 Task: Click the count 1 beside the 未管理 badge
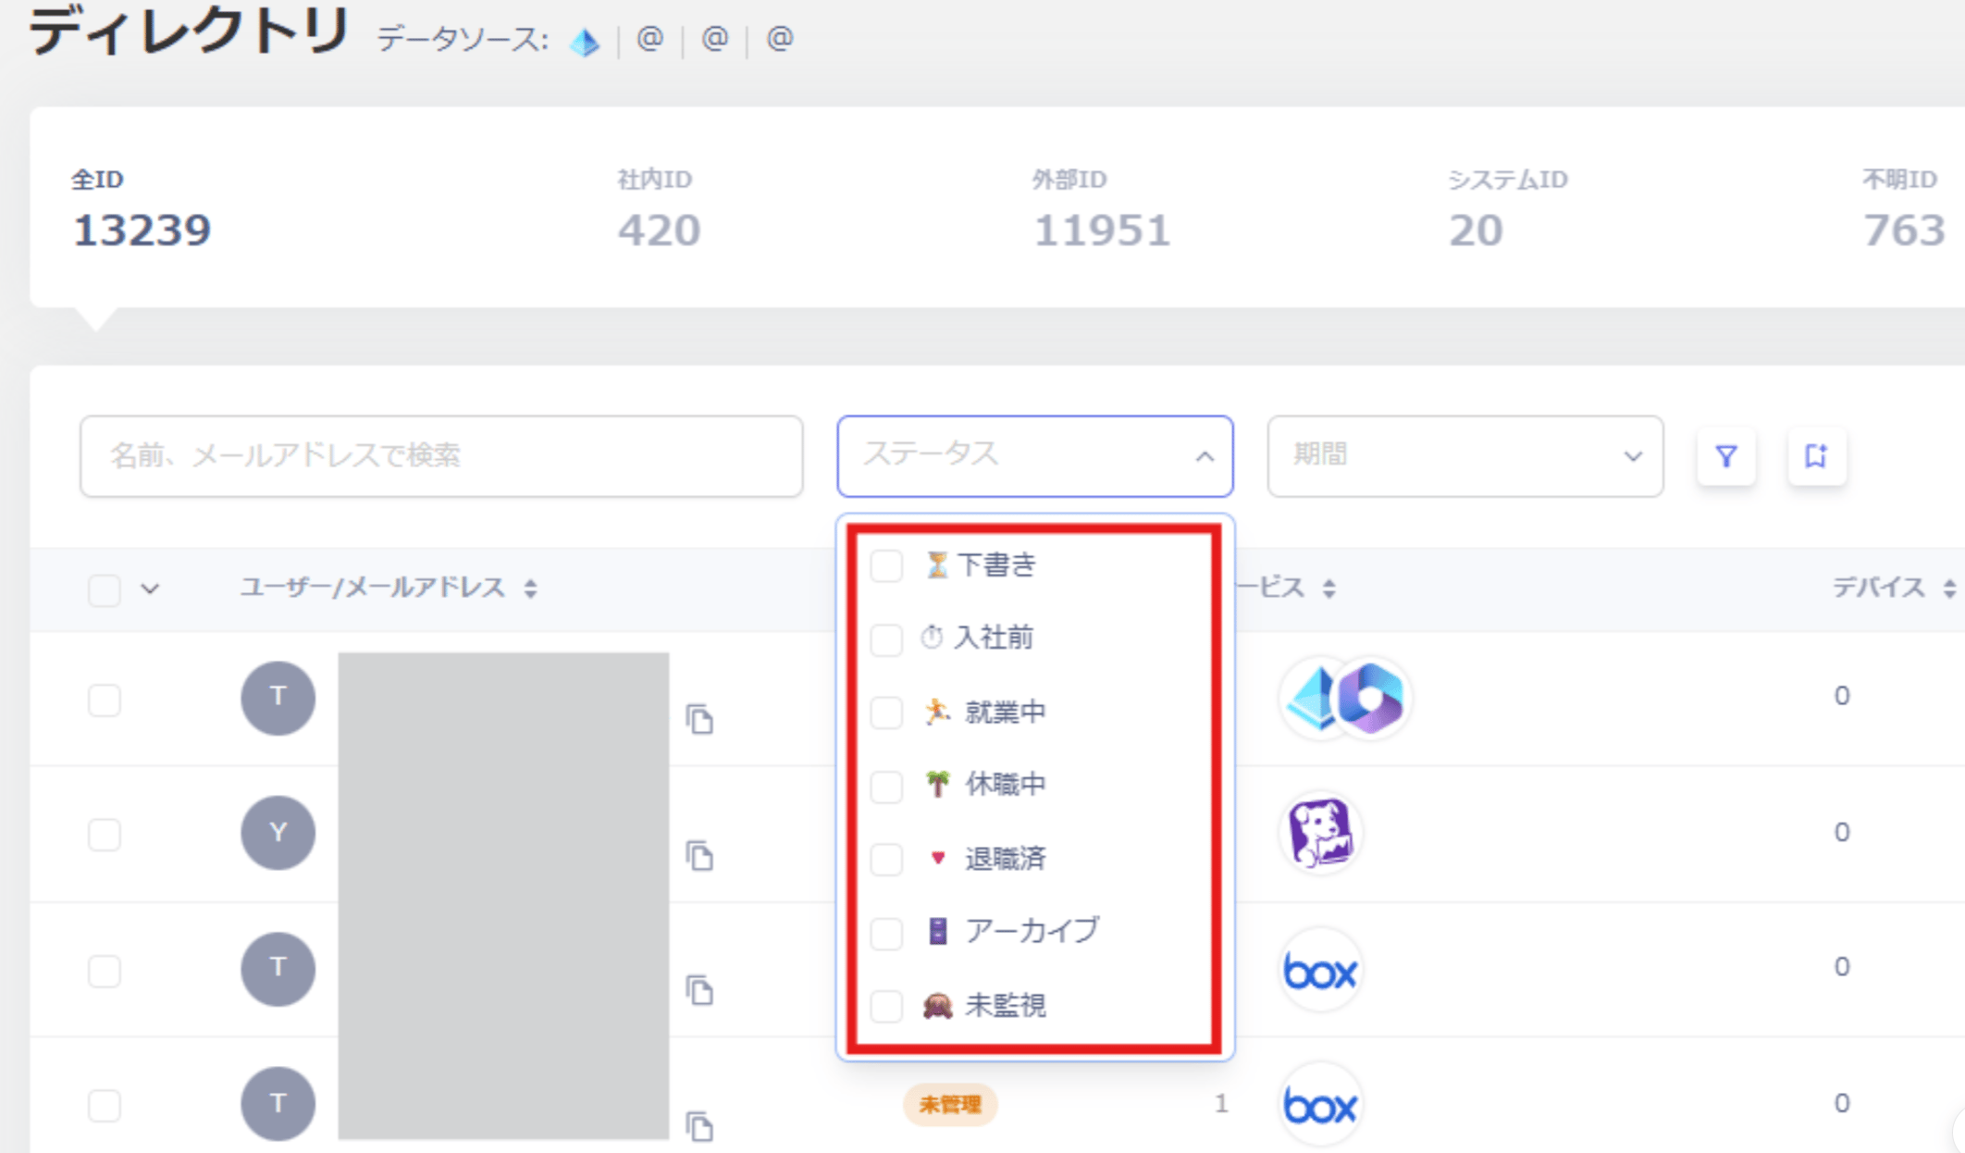click(x=1221, y=1103)
